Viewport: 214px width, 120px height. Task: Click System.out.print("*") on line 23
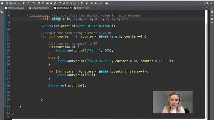75,75
